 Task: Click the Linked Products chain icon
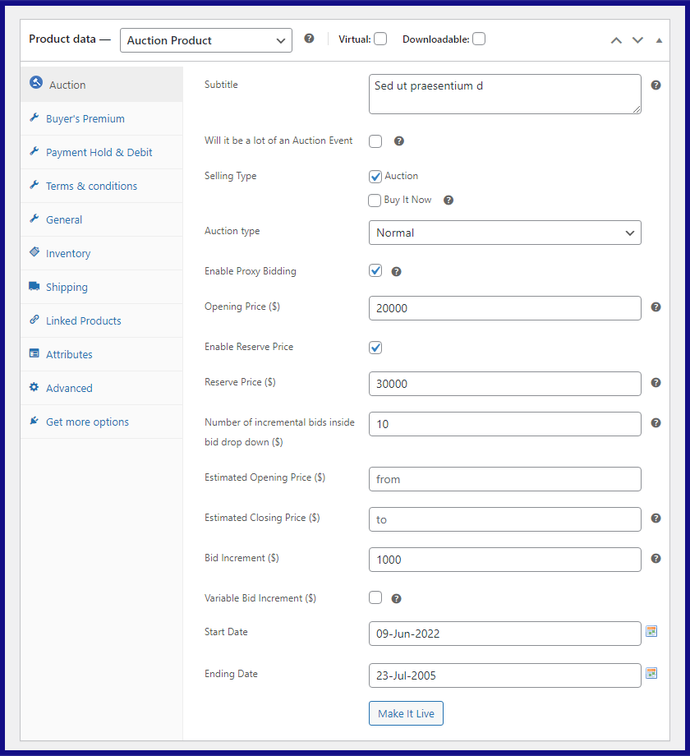click(34, 319)
